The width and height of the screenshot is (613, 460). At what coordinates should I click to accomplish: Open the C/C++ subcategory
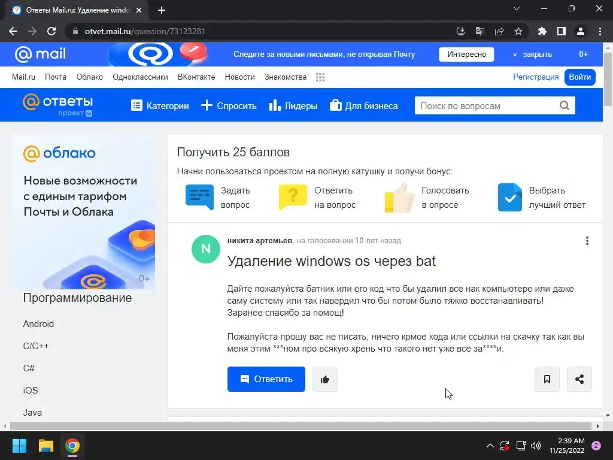point(36,346)
